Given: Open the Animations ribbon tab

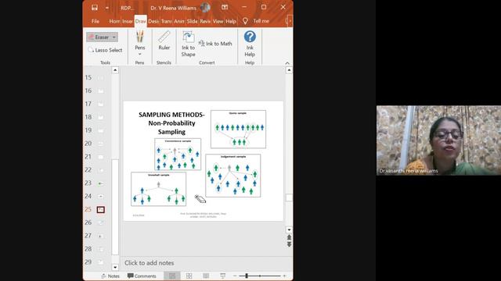Looking at the screenshot, I should pos(179,21).
